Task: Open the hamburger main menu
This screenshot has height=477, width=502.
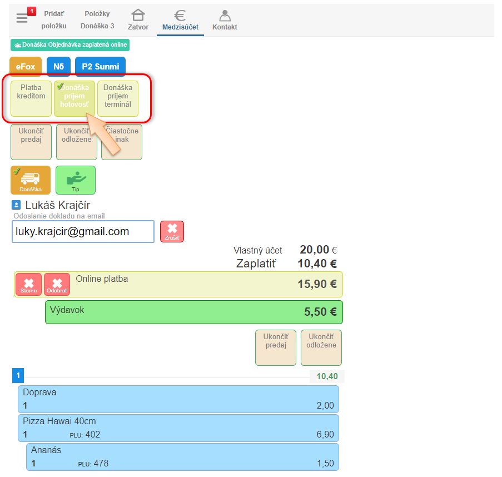Action: 22,18
